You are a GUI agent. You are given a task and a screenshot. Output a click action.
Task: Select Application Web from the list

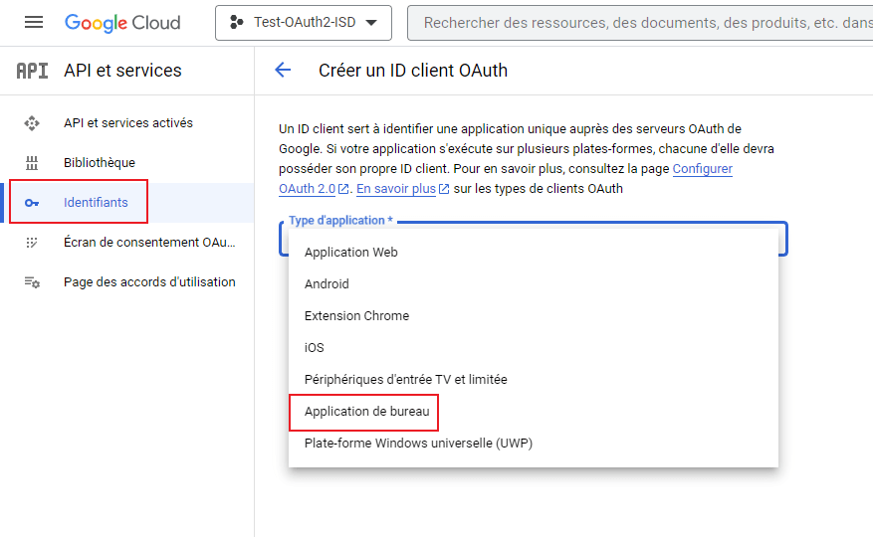pos(351,253)
